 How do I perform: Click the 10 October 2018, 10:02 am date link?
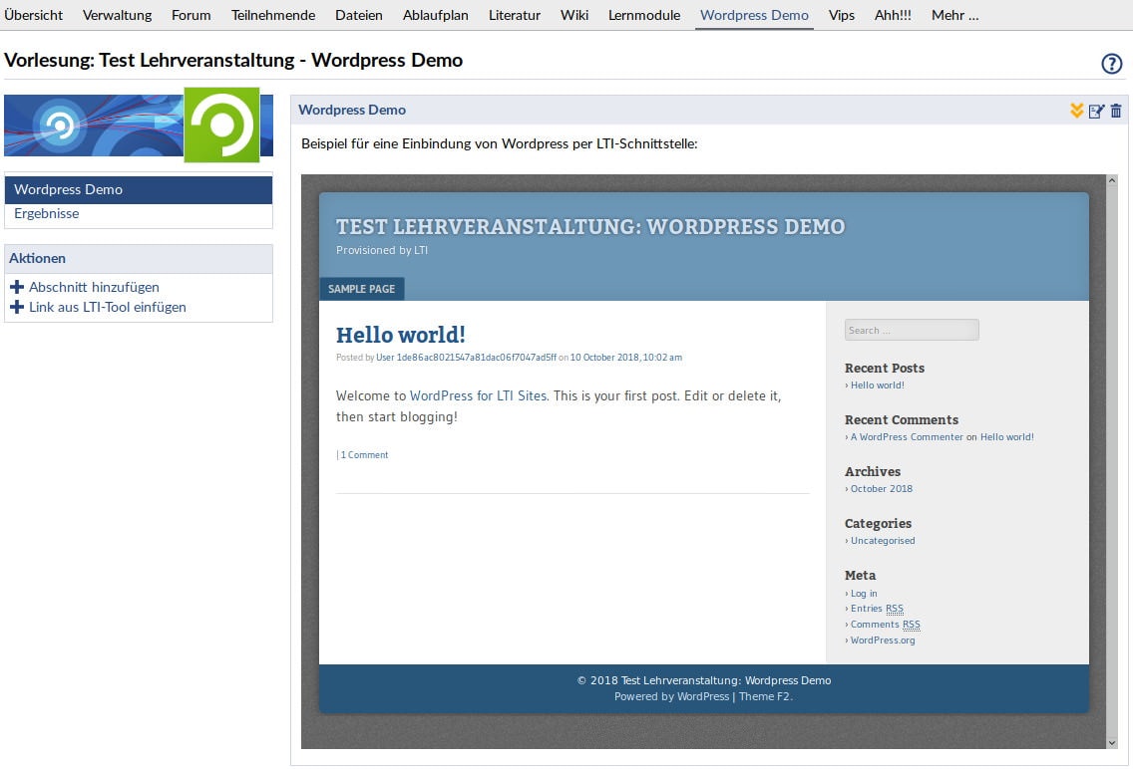coord(625,358)
